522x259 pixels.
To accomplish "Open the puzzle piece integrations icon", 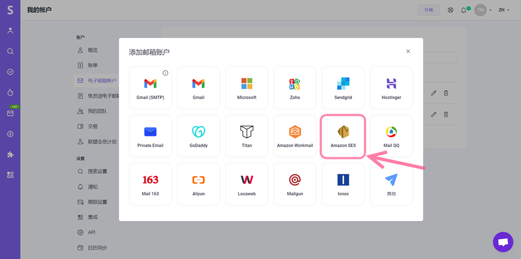I will click(x=10, y=154).
